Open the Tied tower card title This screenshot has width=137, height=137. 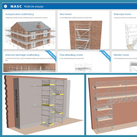coord(65,14)
